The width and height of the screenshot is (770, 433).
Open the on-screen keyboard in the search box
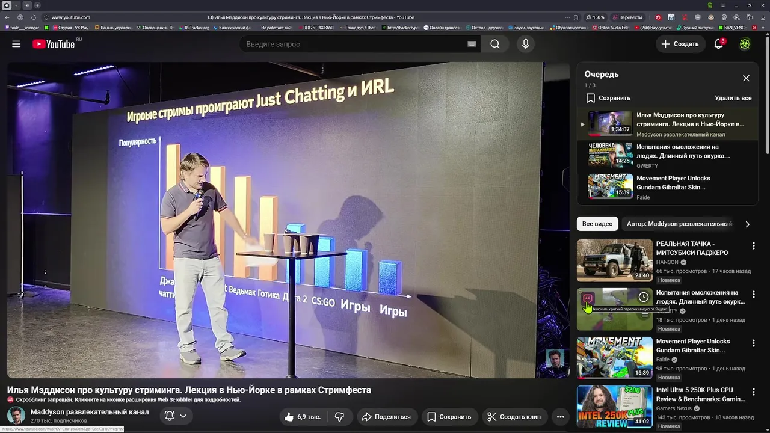tap(472, 44)
